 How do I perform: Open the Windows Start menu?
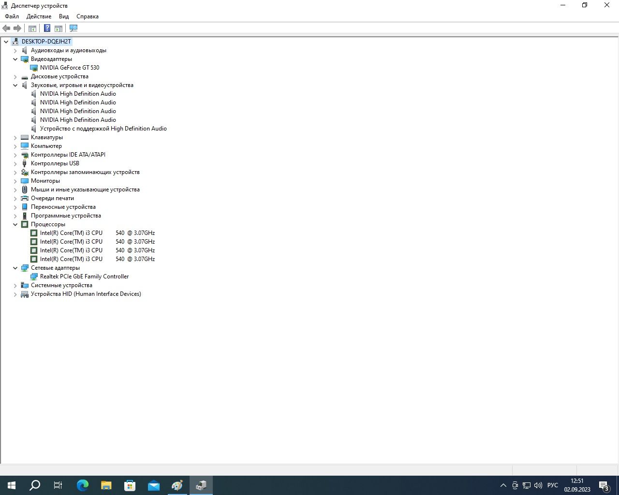(x=12, y=485)
